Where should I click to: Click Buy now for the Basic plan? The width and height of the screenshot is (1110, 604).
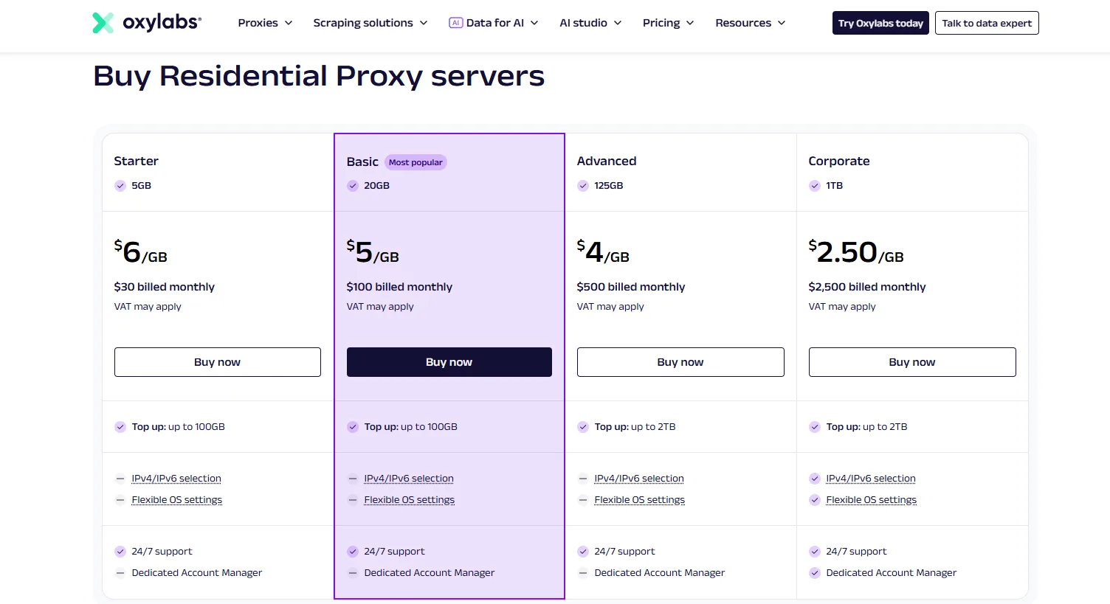point(449,361)
